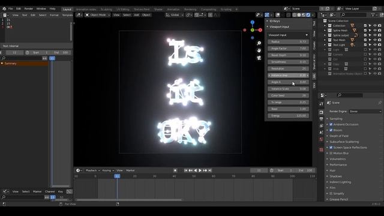Click the timeline Marker menu
This screenshot has width=384, height=216.
click(130, 170)
